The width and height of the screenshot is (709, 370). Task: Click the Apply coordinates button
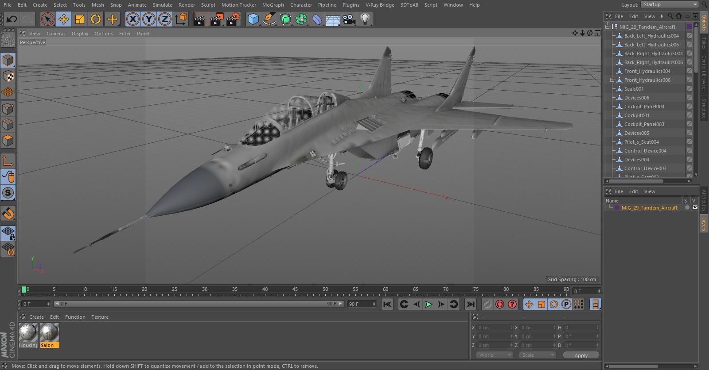coord(581,355)
